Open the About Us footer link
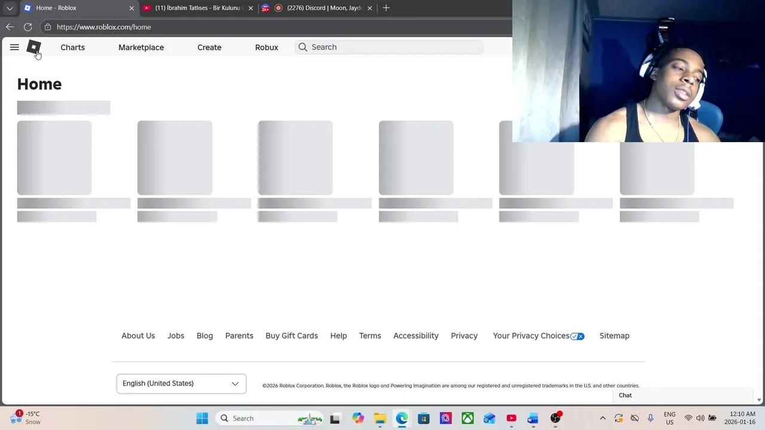Screen dimensions: 765x430 138,336
